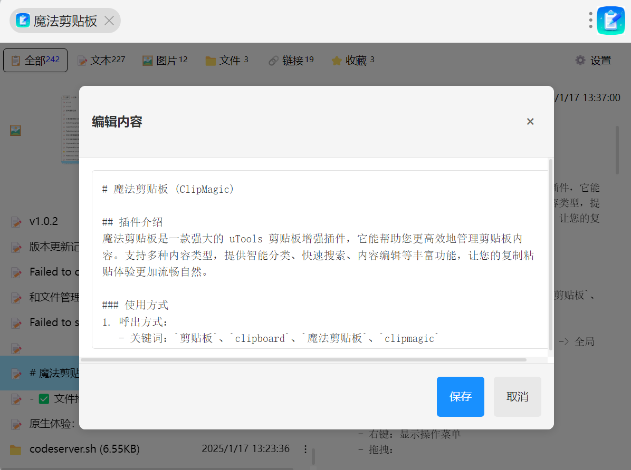Select the 版本更新记 entry
The height and width of the screenshot is (470, 631).
click(54, 247)
